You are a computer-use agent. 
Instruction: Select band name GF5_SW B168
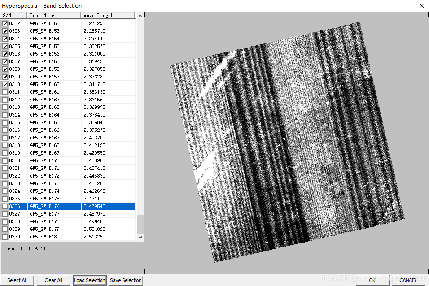(x=44, y=145)
